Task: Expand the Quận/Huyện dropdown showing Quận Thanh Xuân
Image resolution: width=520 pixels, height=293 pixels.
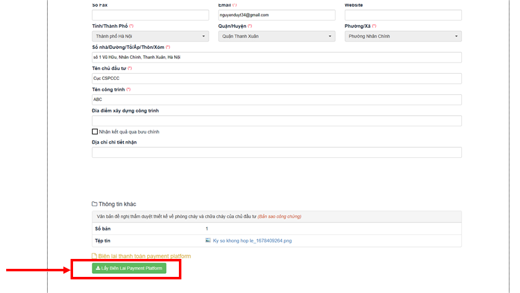Action: [277, 37]
